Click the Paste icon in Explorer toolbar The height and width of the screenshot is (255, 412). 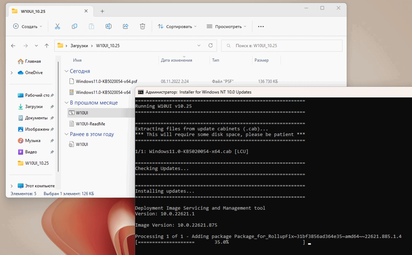[91, 26]
